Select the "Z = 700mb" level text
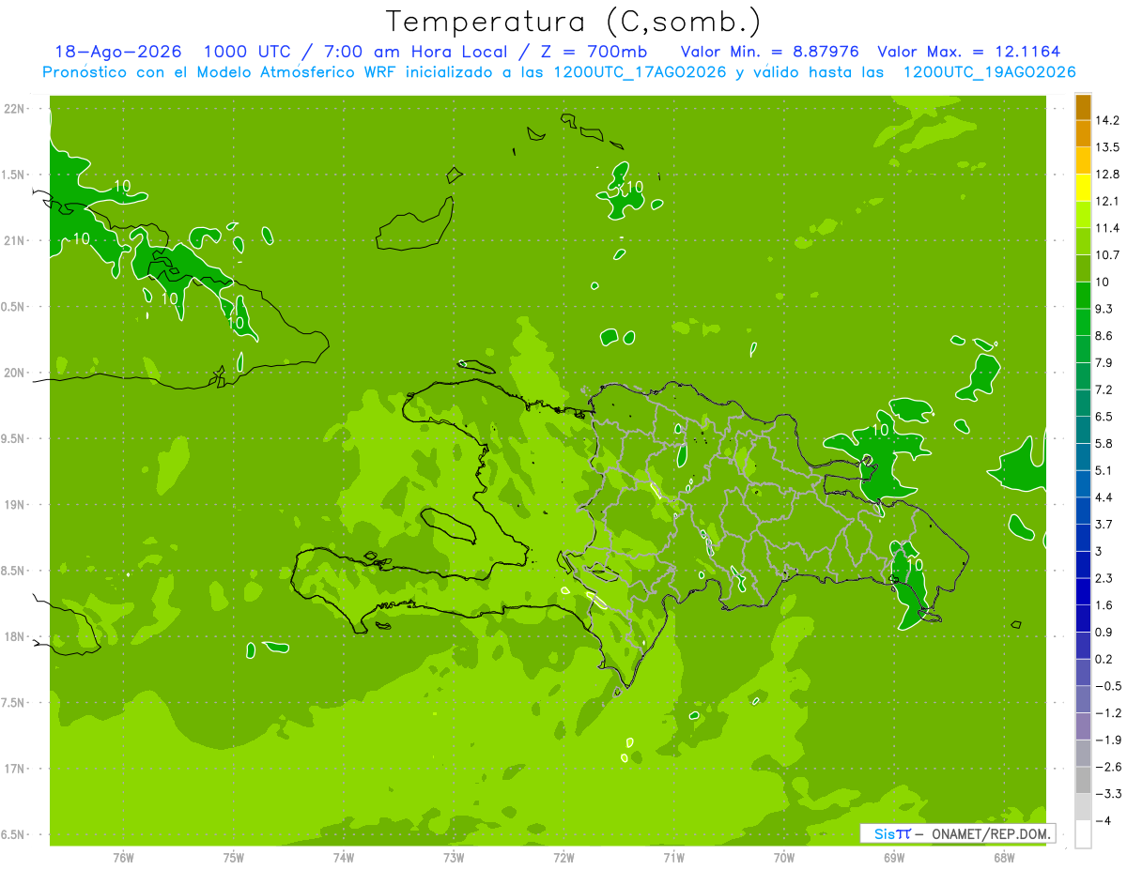The width and height of the screenshot is (1127, 870). tap(594, 52)
